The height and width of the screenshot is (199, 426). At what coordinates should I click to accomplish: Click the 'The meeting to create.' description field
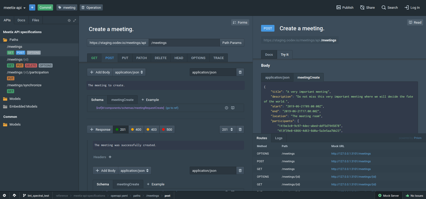click(165, 85)
